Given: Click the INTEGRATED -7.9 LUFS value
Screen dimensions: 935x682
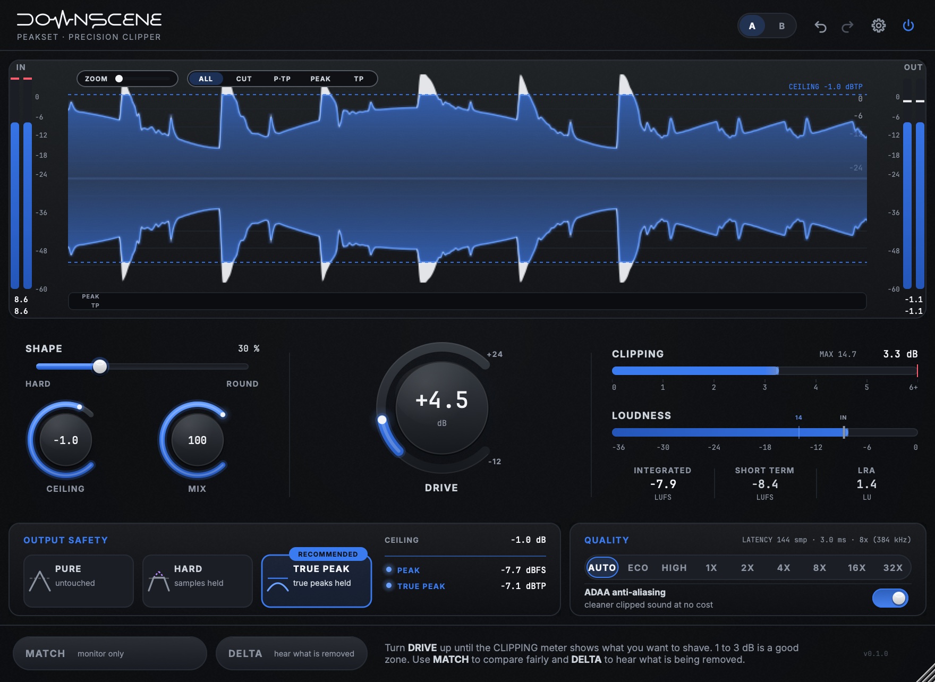Looking at the screenshot, I should point(663,484).
